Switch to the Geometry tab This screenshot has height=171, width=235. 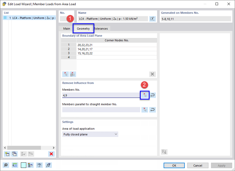coord(83,28)
